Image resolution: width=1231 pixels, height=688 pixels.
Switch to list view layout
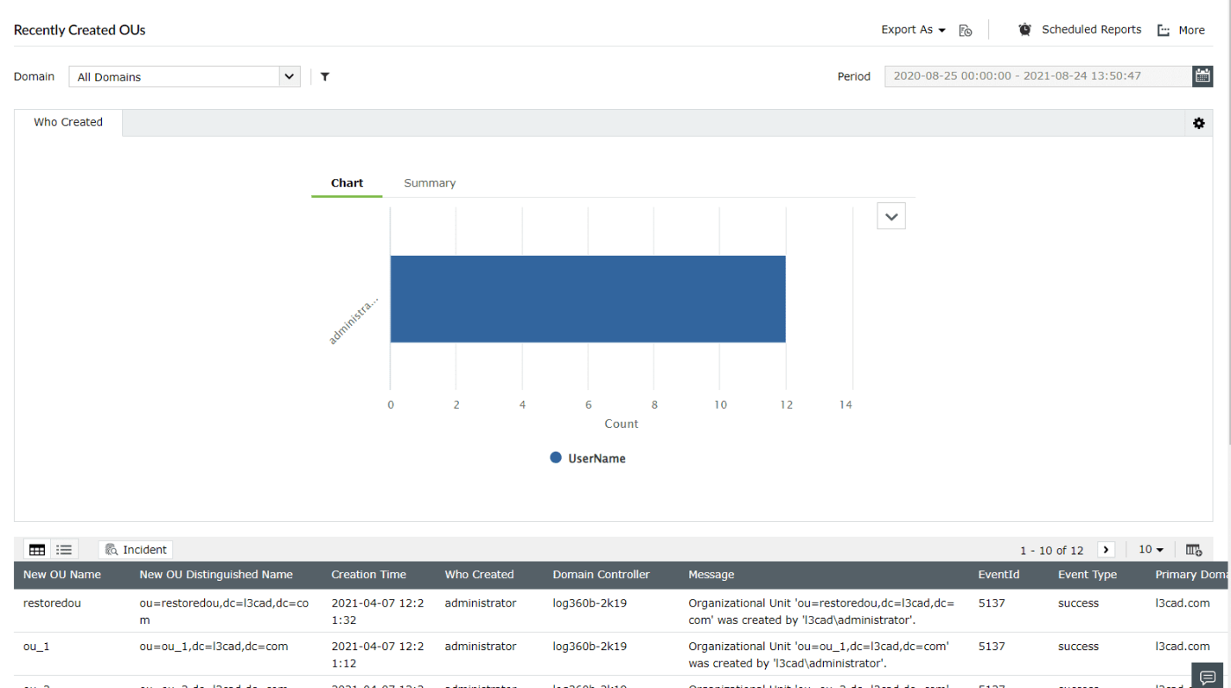(x=63, y=549)
